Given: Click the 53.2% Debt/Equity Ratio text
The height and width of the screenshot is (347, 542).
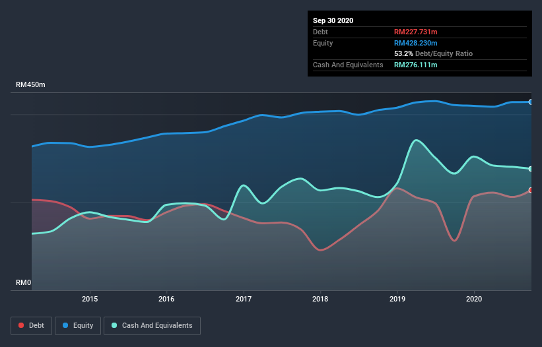Looking at the screenshot, I should point(434,53).
